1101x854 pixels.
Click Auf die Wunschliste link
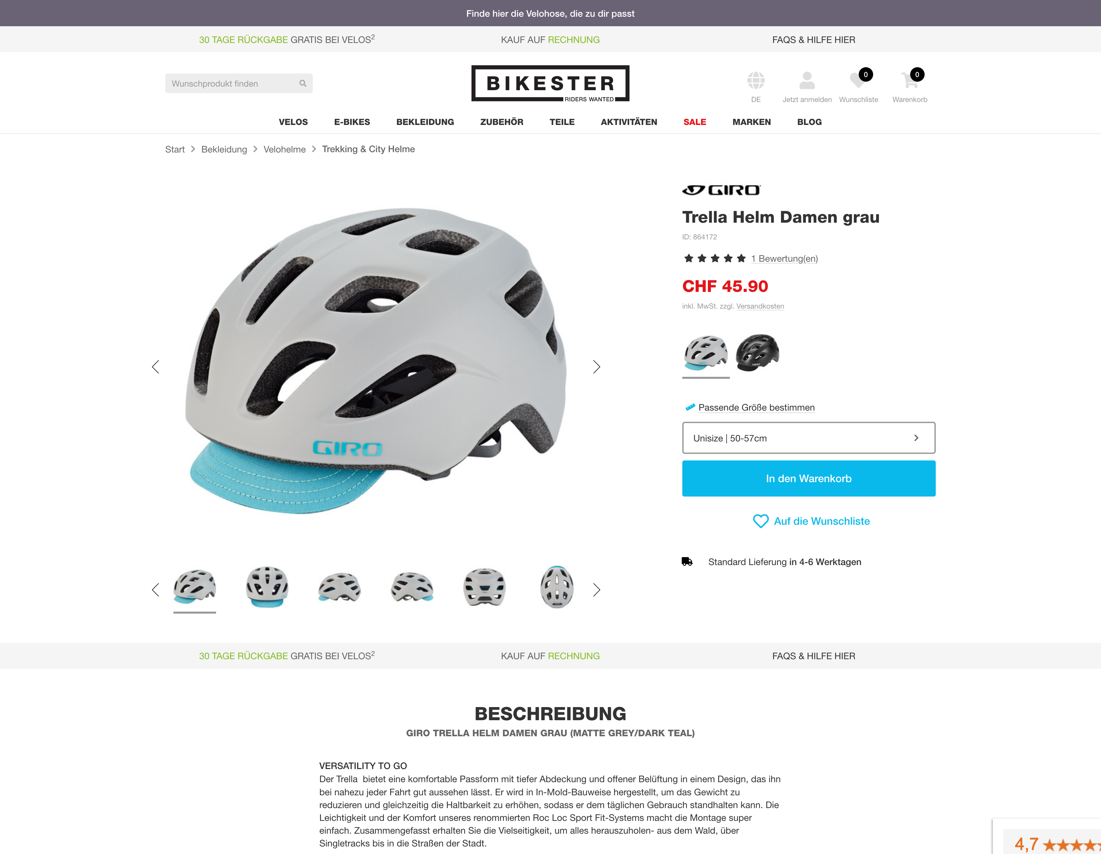[x=811, y=521]
